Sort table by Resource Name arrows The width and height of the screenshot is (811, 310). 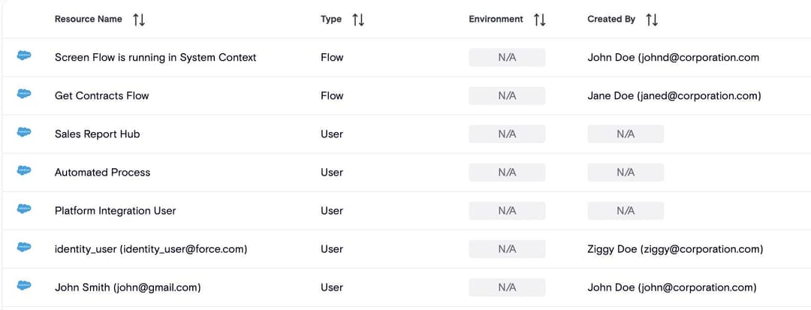pyautogui.click(x=139, y=20)
